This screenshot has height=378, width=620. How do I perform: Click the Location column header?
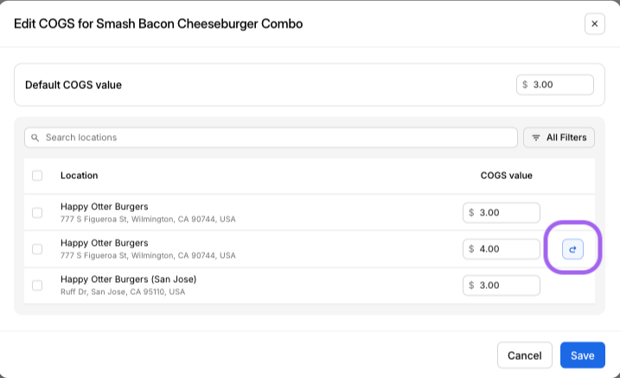click(x=79, y=176)
